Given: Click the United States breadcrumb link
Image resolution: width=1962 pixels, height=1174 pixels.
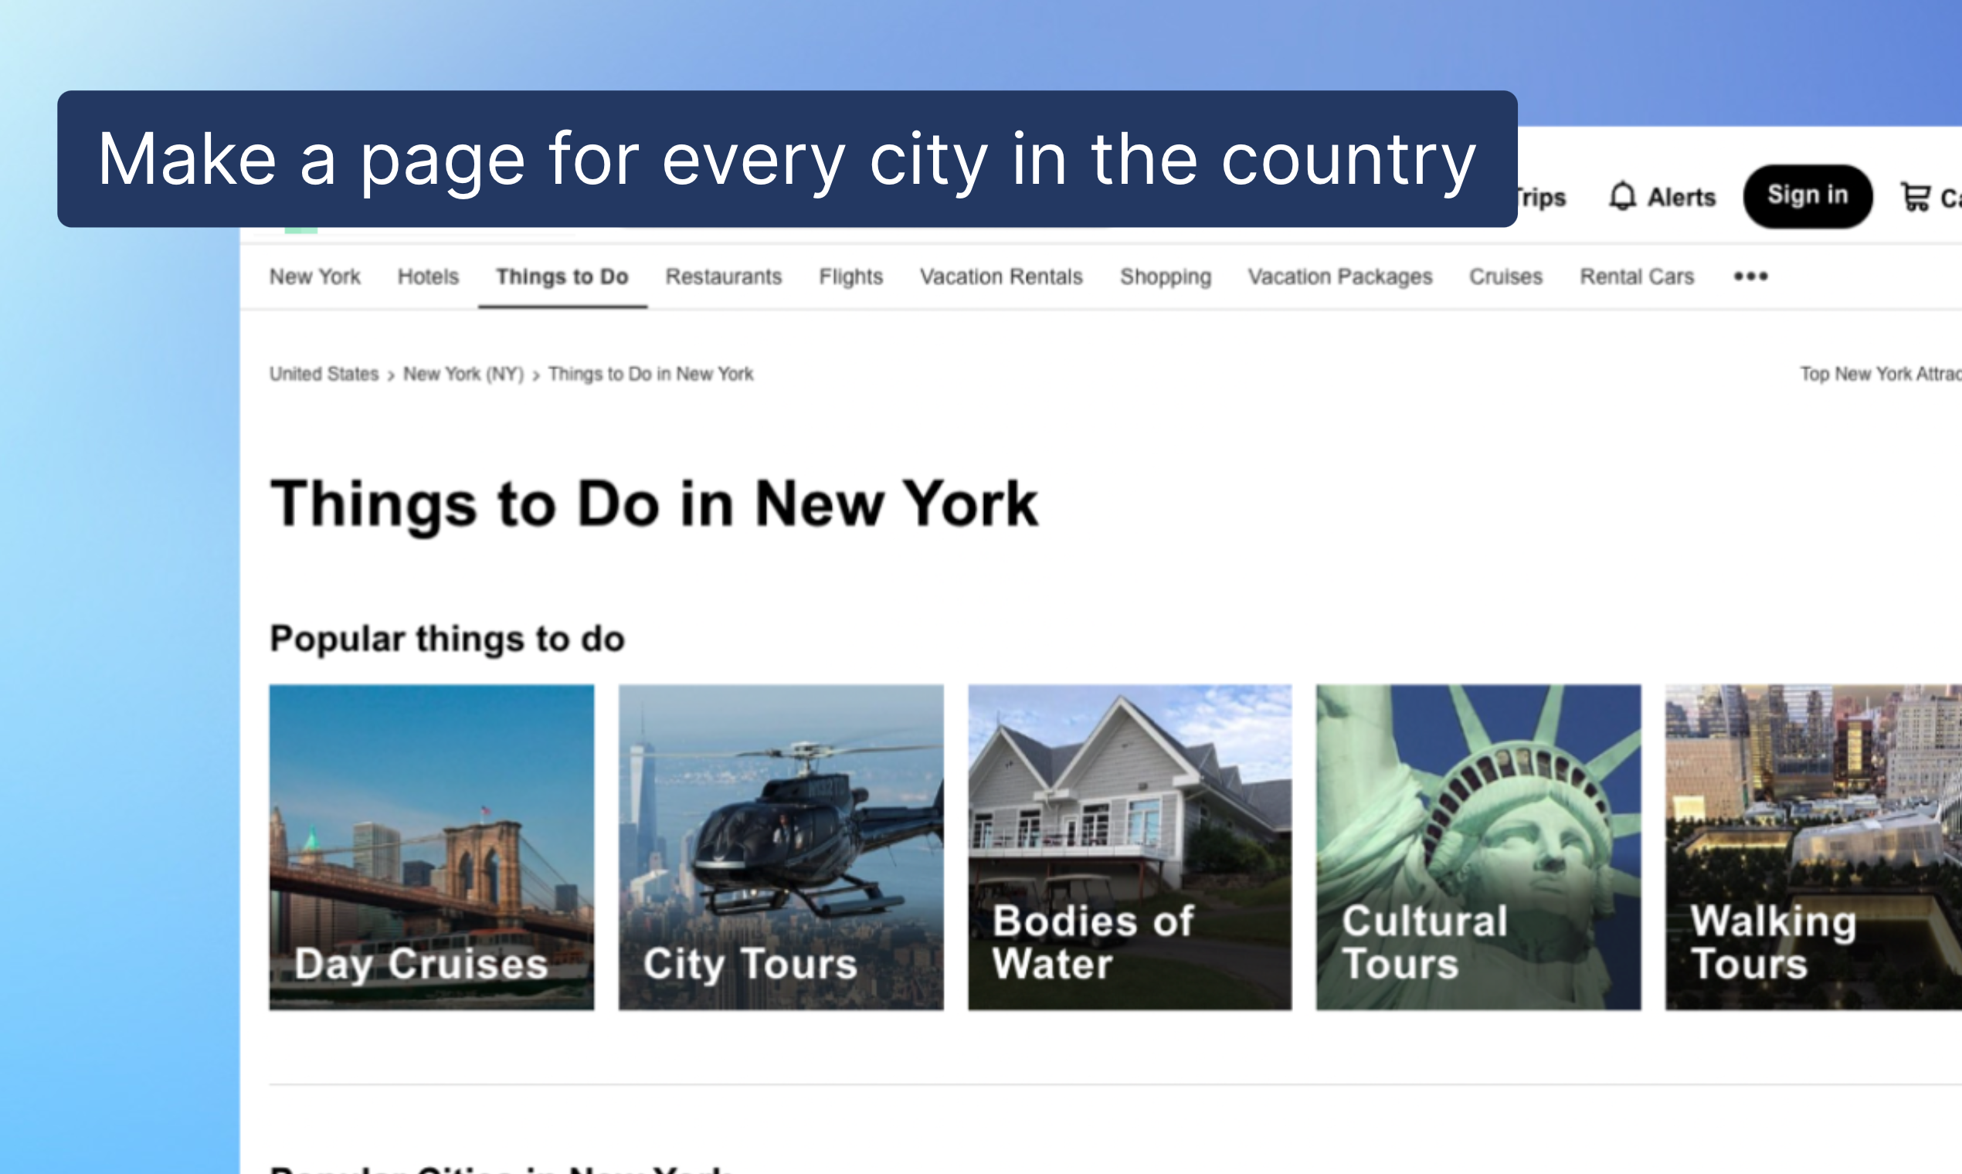Looking at the screenshot, I should pos(324,373).
